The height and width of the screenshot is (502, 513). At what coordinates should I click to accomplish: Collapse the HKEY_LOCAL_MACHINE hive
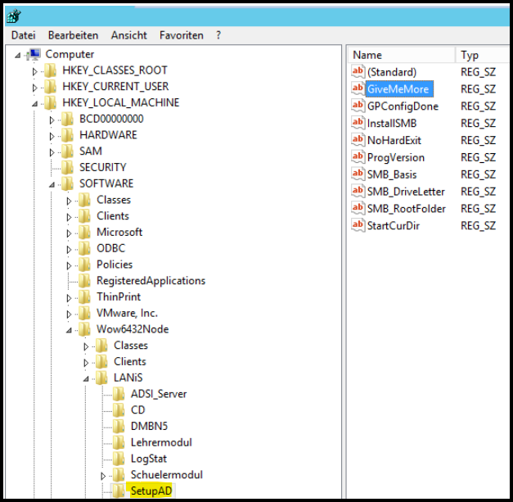point(34,103)
